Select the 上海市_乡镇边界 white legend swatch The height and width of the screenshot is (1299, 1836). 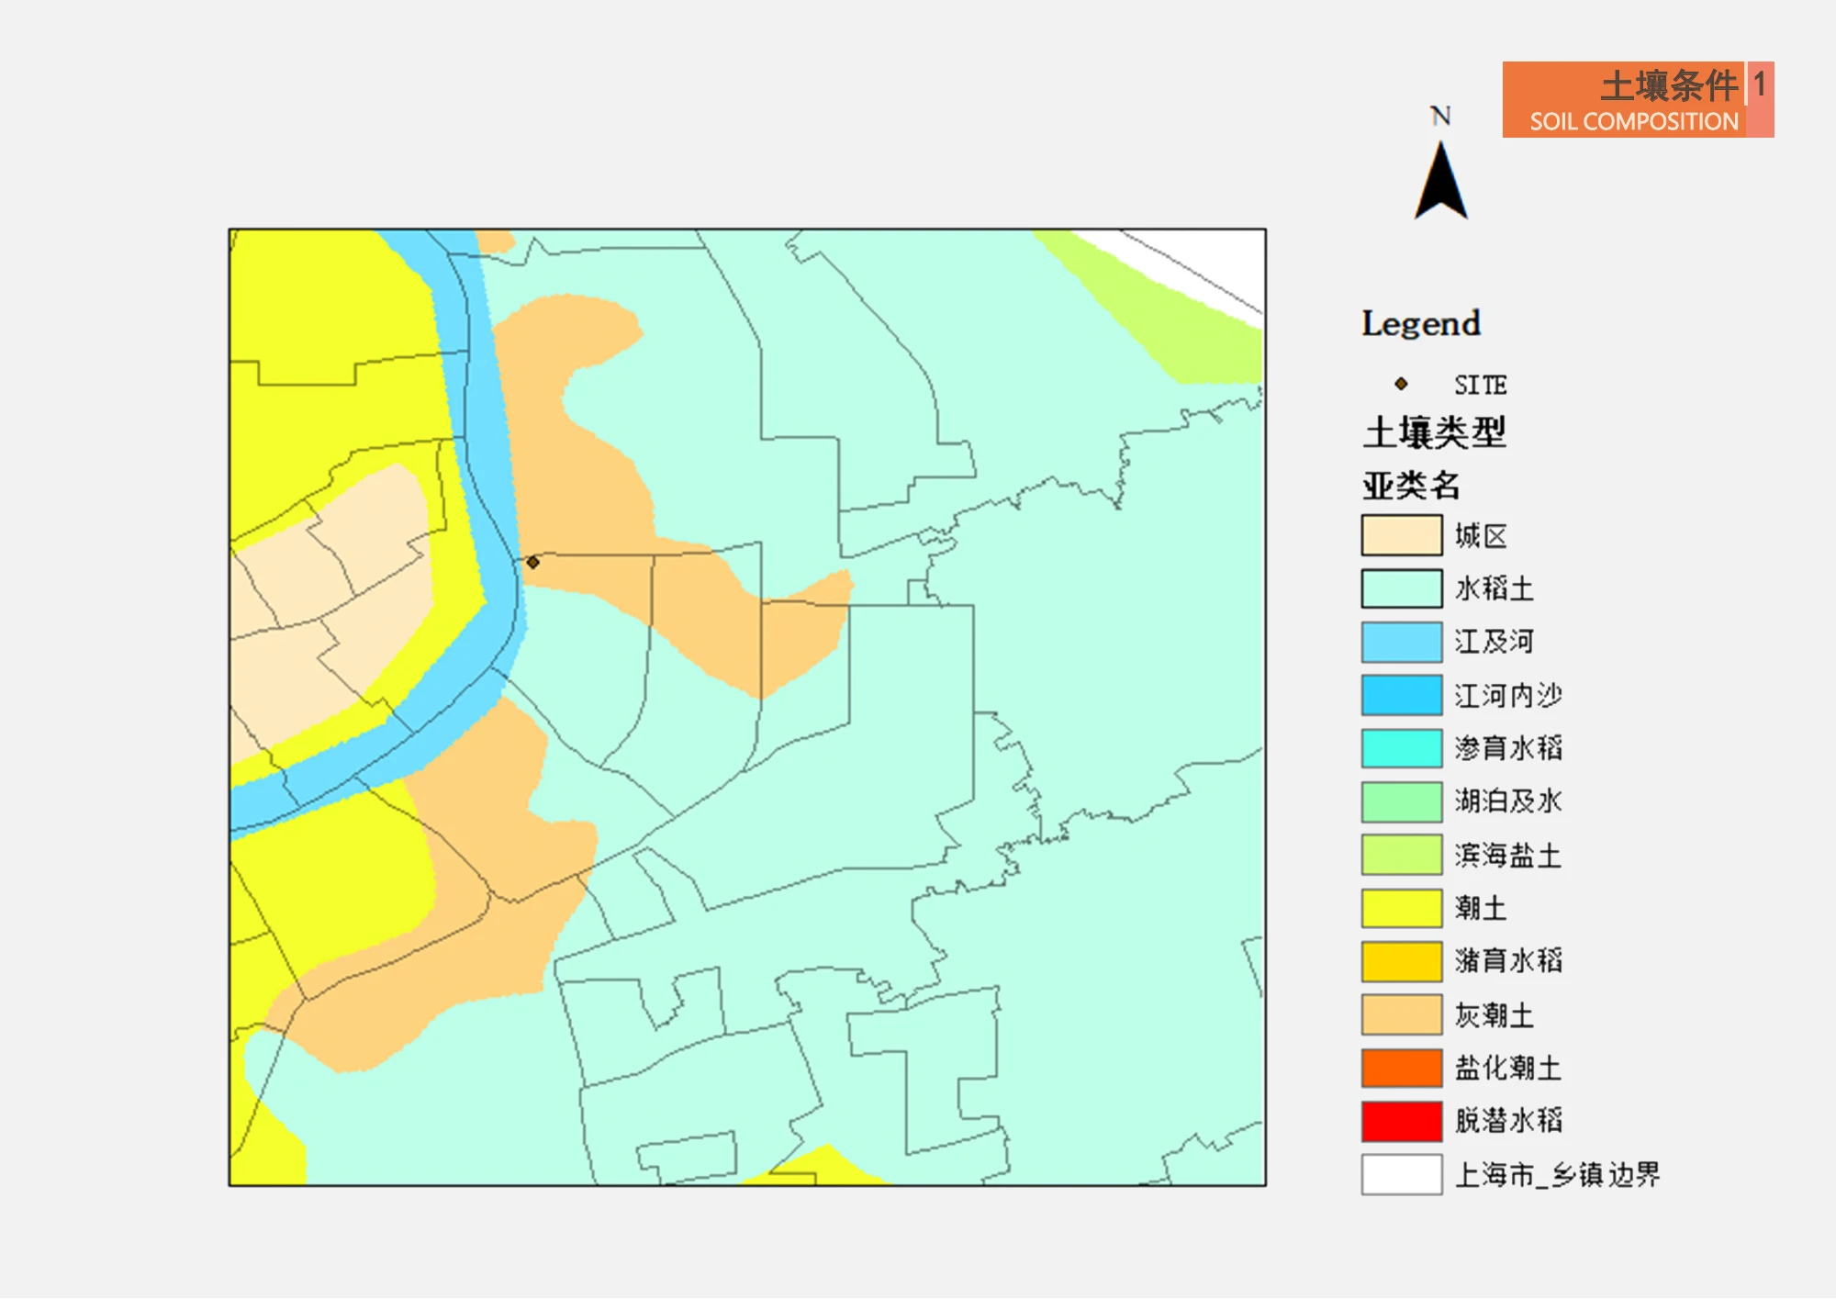[x=1402, y=1174]
